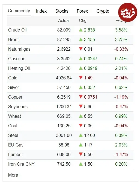
Task: Click the red down arrow in Lumber row
Action: point(81,154)
